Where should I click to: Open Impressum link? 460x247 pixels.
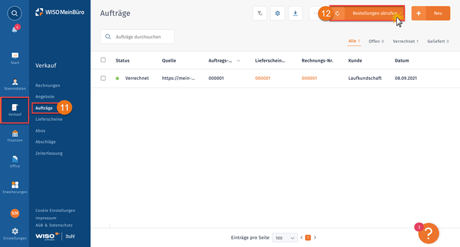[46, 218]
